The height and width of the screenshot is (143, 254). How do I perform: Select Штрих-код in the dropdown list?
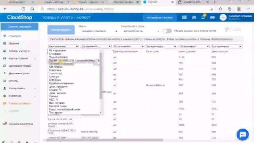(x=55, y=73)
